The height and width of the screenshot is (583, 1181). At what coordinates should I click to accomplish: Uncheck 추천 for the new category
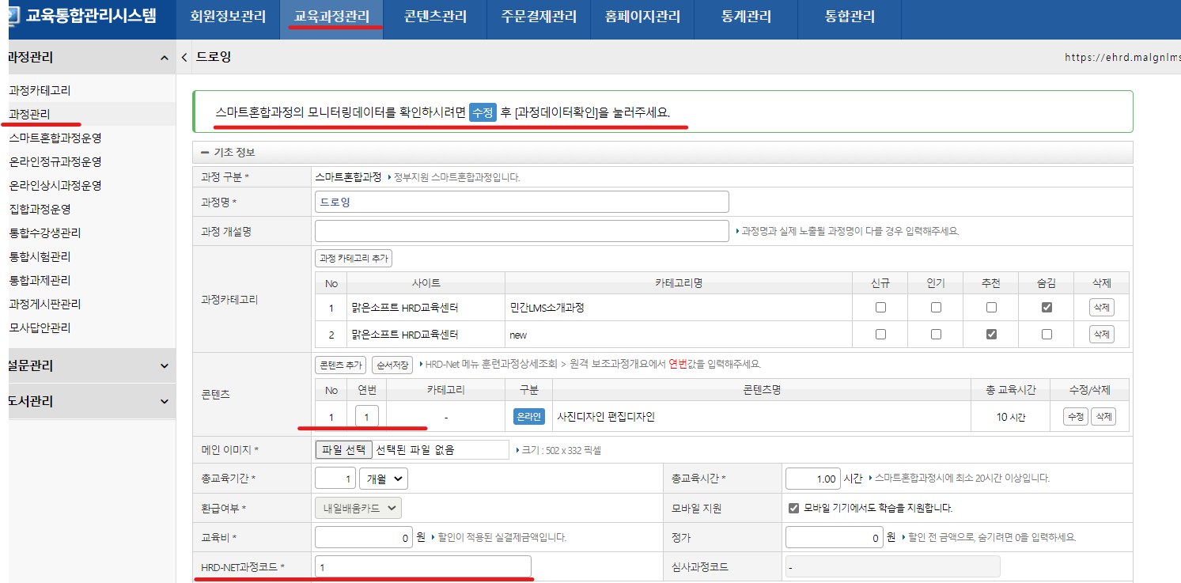tap(991, 335)
